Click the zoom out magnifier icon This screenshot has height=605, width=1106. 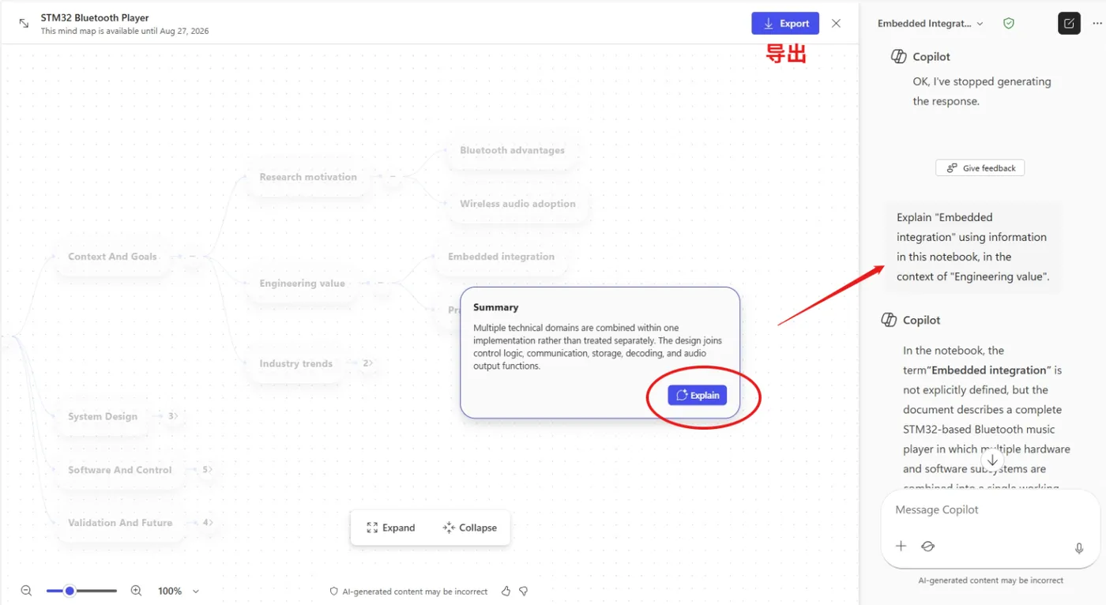pos(26,591)
